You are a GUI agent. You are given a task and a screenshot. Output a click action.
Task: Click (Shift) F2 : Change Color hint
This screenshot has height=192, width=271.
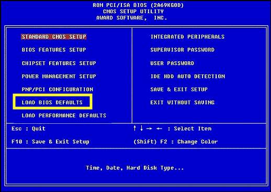coord(176,142)
